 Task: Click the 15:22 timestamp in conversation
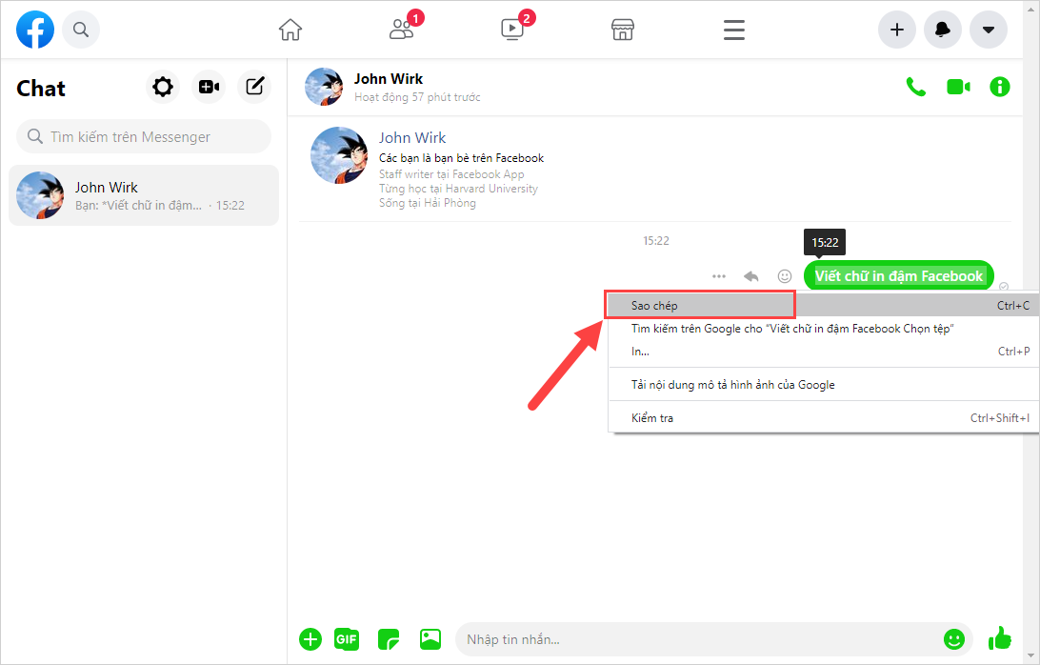[656, 241]
